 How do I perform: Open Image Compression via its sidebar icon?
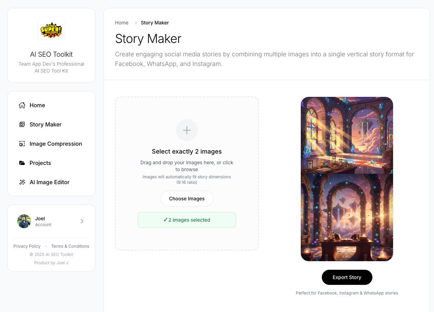point(22,143)
